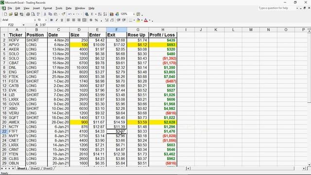
Task: Switch to the Sheet2 tab
Action: point(35,169)
